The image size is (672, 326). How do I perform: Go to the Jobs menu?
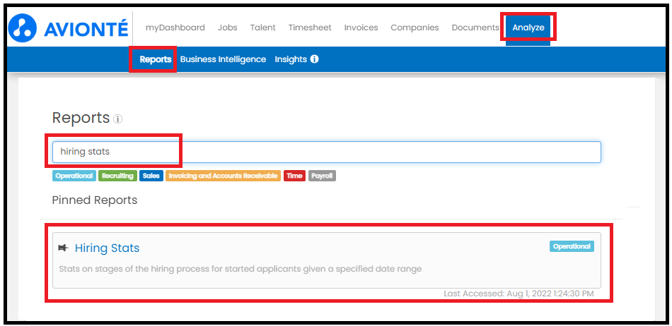click(227, 28)
